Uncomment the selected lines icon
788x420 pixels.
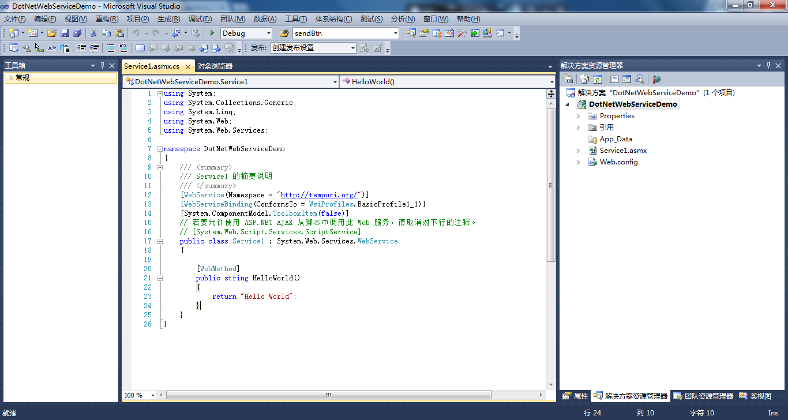[123, 48]
